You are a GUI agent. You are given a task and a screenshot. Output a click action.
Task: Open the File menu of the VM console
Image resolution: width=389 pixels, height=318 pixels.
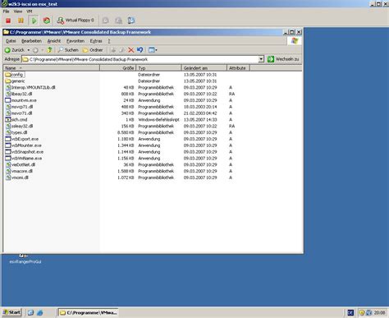pyautogui.click(x=6, y=12)
